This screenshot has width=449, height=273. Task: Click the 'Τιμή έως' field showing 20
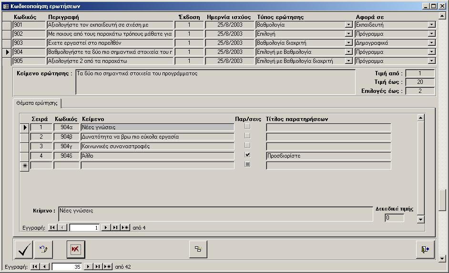(x=419, y=82)
